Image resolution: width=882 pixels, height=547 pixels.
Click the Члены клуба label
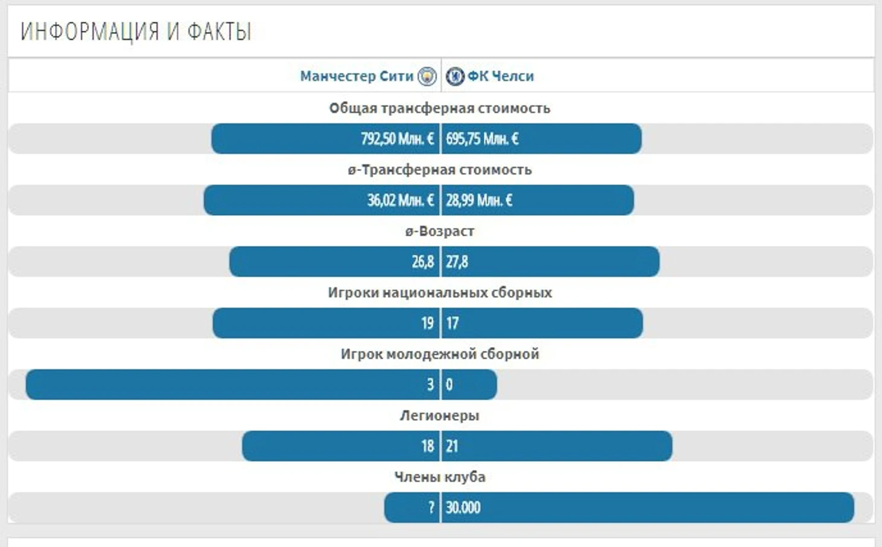[440, 477]
